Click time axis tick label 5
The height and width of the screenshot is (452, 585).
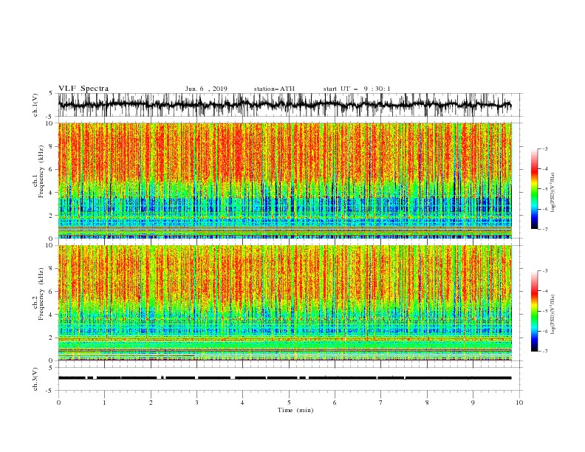(289, 403)
